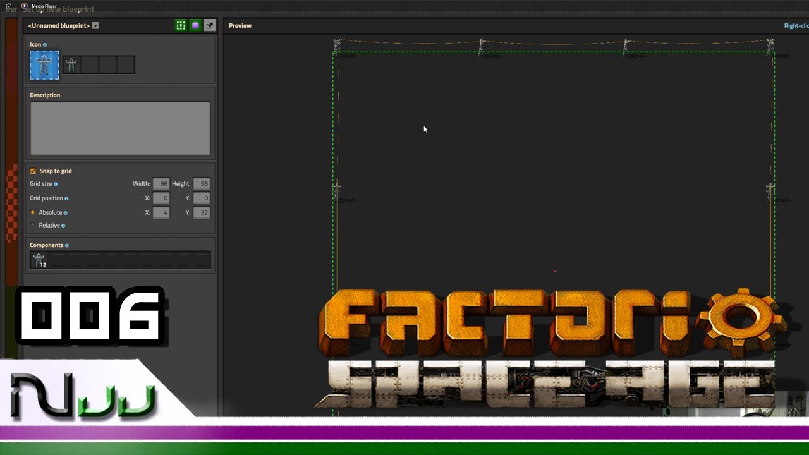Click info icon next to Relative
The height and width of the screenshot is (455, 809).
pos(63,226)
